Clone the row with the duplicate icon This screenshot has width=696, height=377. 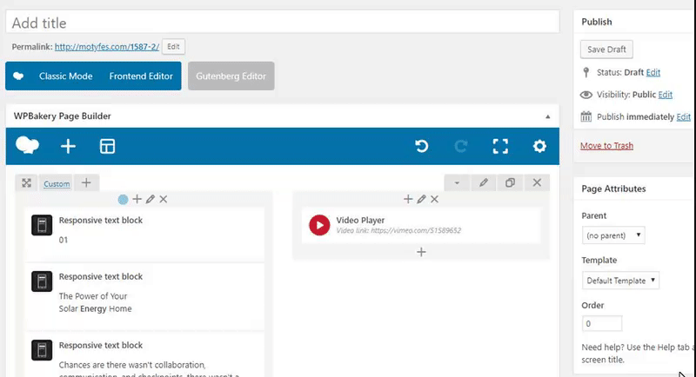pyautogui.click(x=510, y=182)
